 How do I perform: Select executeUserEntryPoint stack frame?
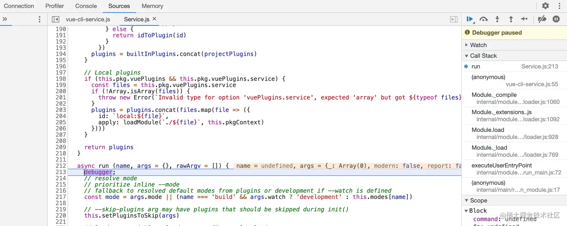tap(514, 169)
